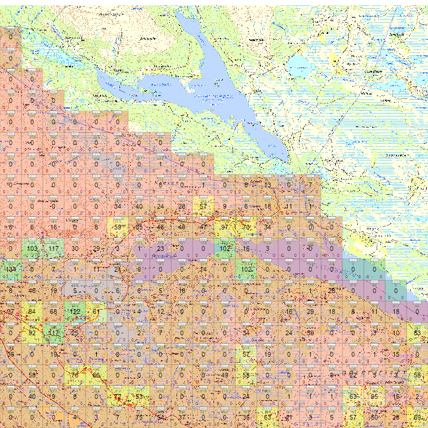Select the yellow cell with value 97
428x428 pixels.
click(x=224, y=227)
